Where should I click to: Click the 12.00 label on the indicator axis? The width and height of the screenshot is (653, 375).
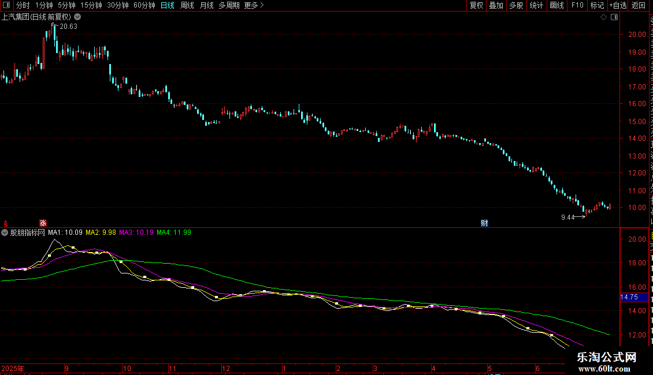637,335
